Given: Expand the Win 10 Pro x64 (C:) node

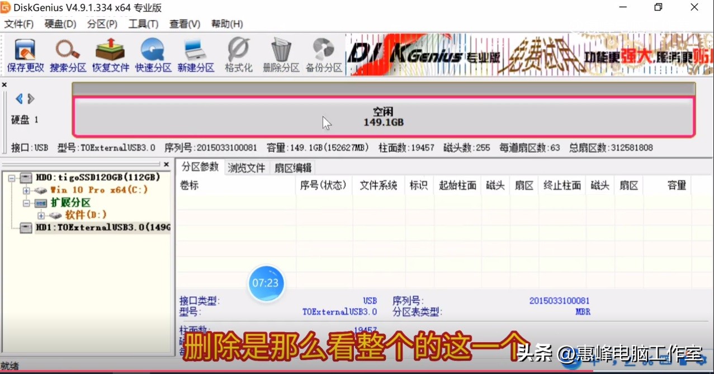Looking at the screenshot, I should 27,190.
